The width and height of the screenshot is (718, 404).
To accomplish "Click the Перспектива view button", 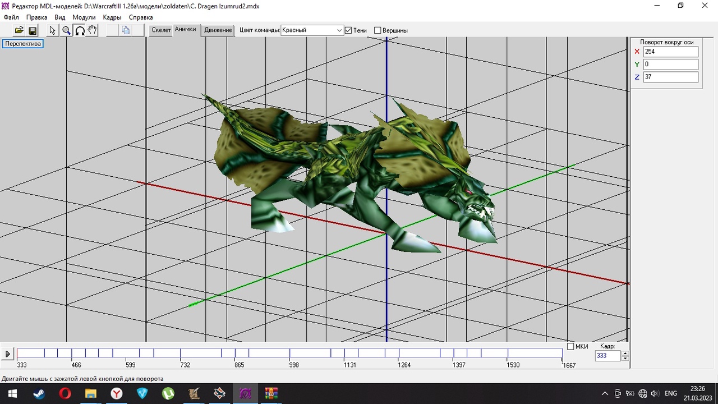I will click(x=23, y=44).
